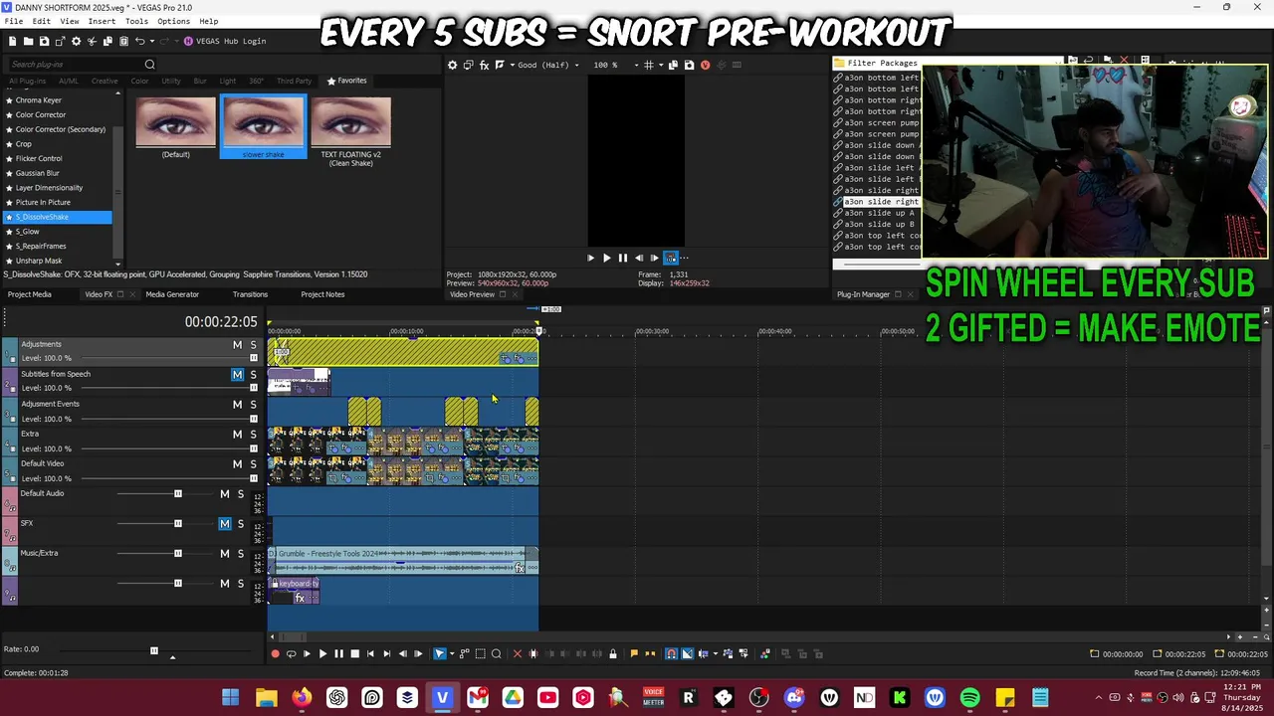Insert a marker from the timeline toolbar
Screen dimensions: 1274x716
pyautogui.click(x=634, y=653)
